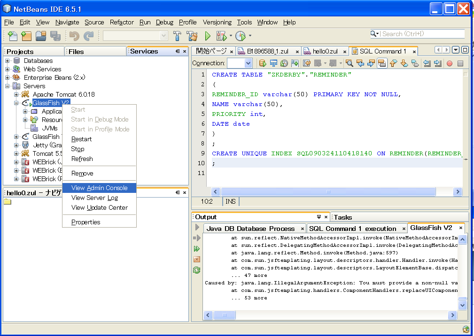The height and width of the screenshot is (336, 474).
Task: Click the Debug Main Project icon
Action: pyautogui.click(x=221, y=36)
